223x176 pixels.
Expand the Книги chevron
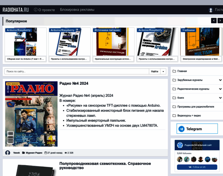point(220,98)
